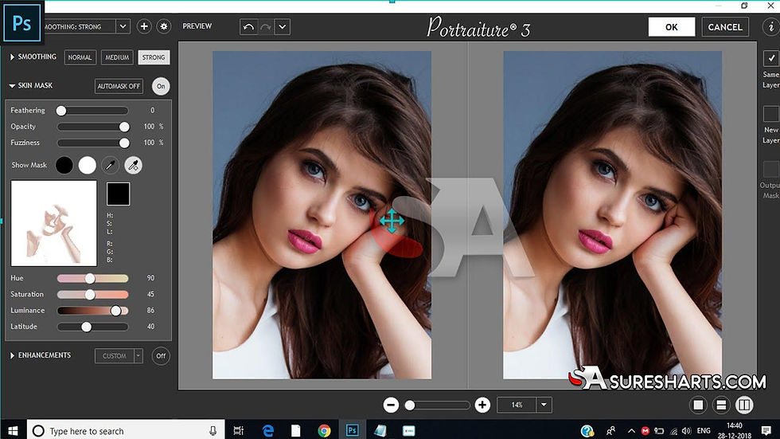Image resolution: width=780 pixels, height=439 pixels.
Task: Zoom in with the plus button
Action: point(482,406)
